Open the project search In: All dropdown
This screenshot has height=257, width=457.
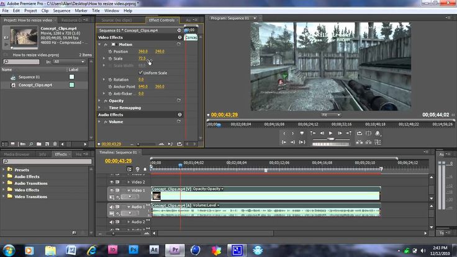coord(70,62)
